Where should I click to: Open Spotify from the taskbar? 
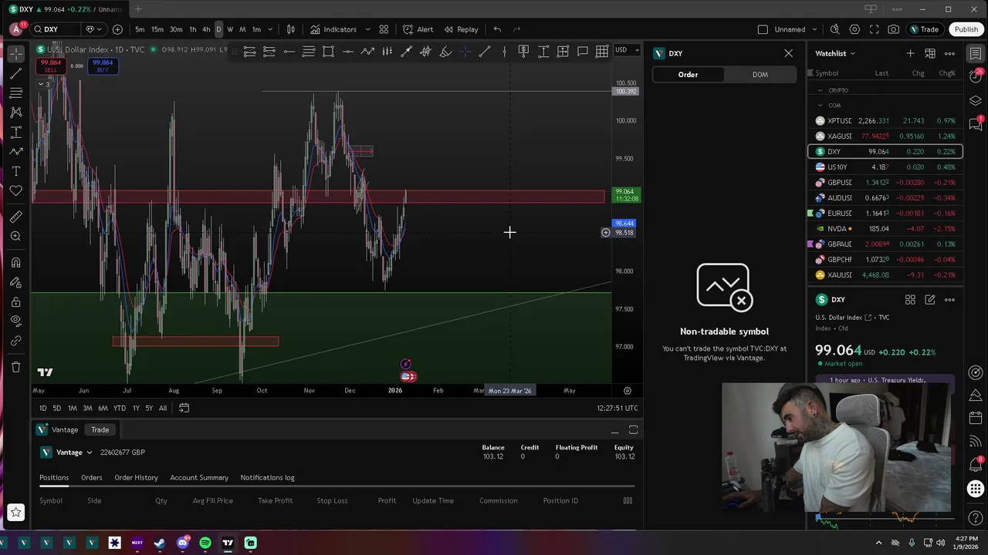click(x=205, y=543)
